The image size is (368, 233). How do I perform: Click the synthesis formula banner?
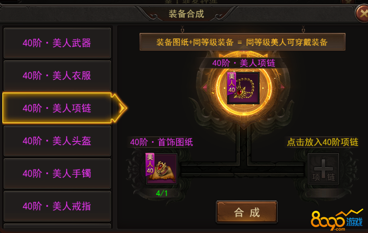pos(242,42)
